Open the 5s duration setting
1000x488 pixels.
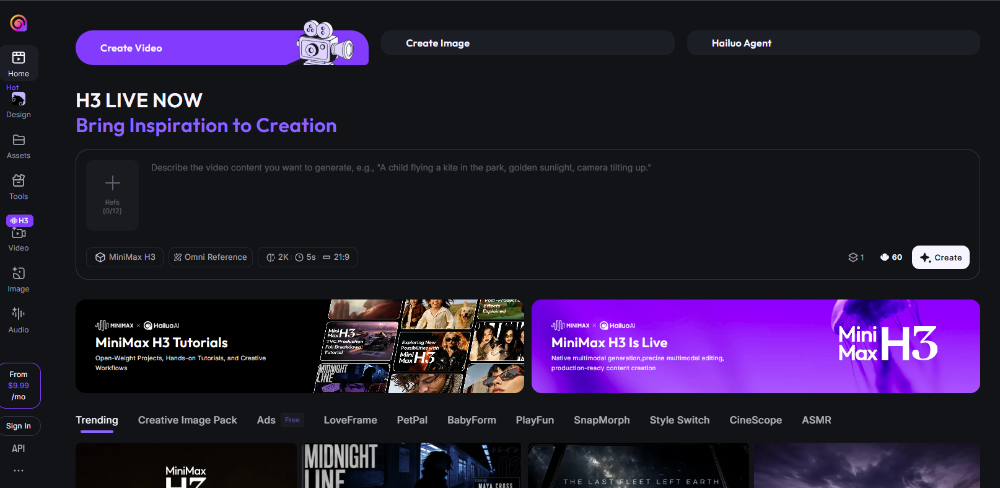(x=305, y=257)
